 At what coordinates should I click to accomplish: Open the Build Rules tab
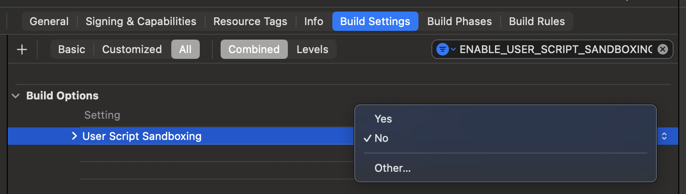[x=537, y=21]
